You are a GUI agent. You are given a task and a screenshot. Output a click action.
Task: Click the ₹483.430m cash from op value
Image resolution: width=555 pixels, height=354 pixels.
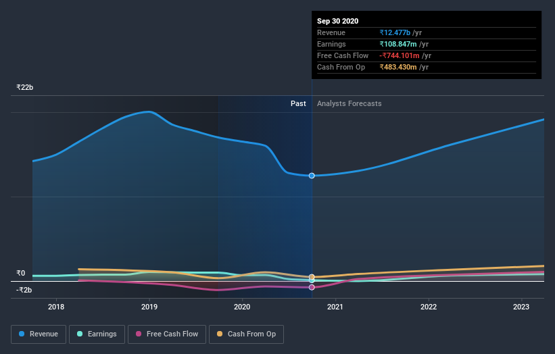(398, 67)
